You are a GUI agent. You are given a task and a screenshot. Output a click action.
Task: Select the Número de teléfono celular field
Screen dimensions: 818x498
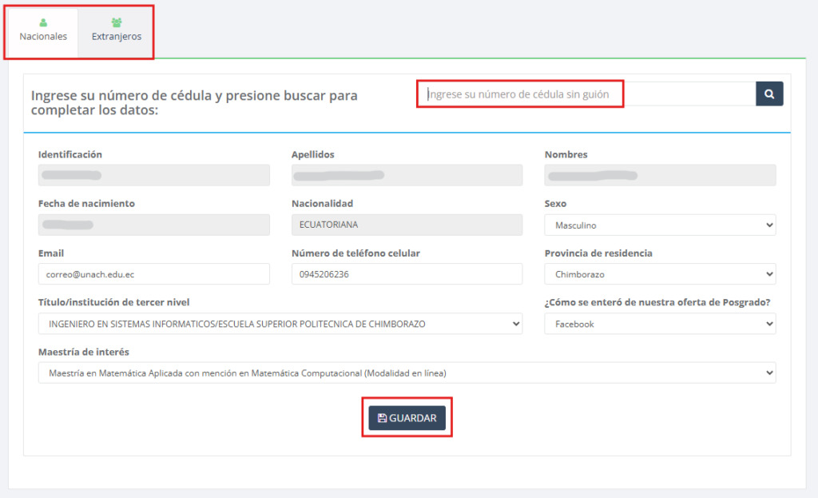tap(407, 274)
